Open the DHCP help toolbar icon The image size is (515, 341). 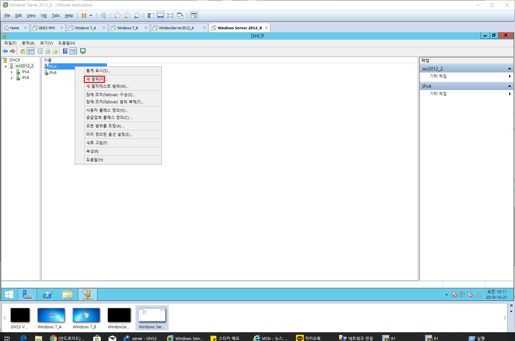(x=65, y=51)
